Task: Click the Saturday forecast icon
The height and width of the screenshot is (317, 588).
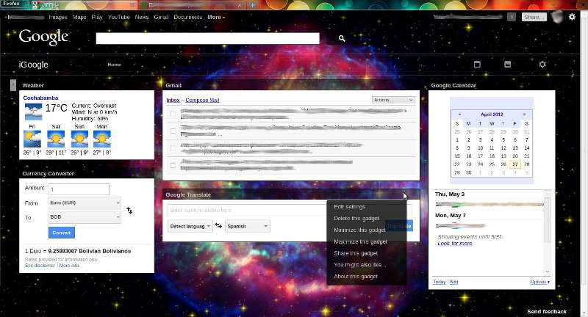Action: 56,139
